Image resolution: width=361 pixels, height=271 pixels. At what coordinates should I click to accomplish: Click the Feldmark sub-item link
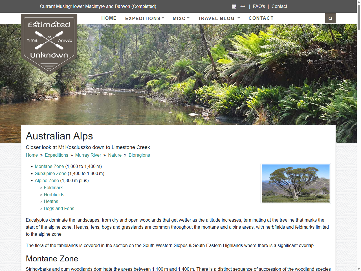(53, 187)
